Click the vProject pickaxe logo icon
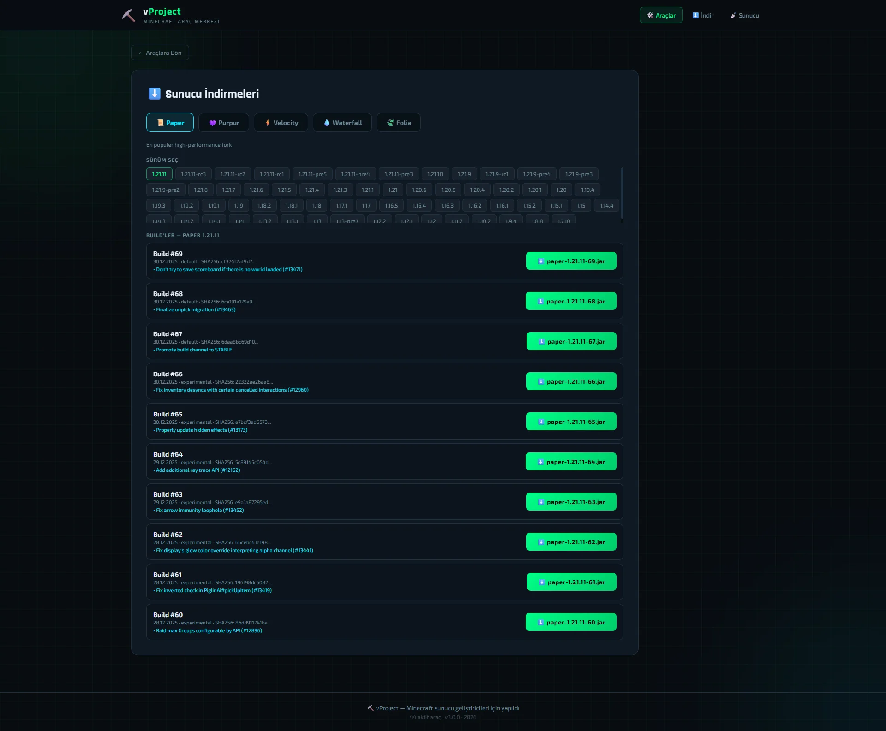Screen dimensions: 886x731 click(129, 15)
